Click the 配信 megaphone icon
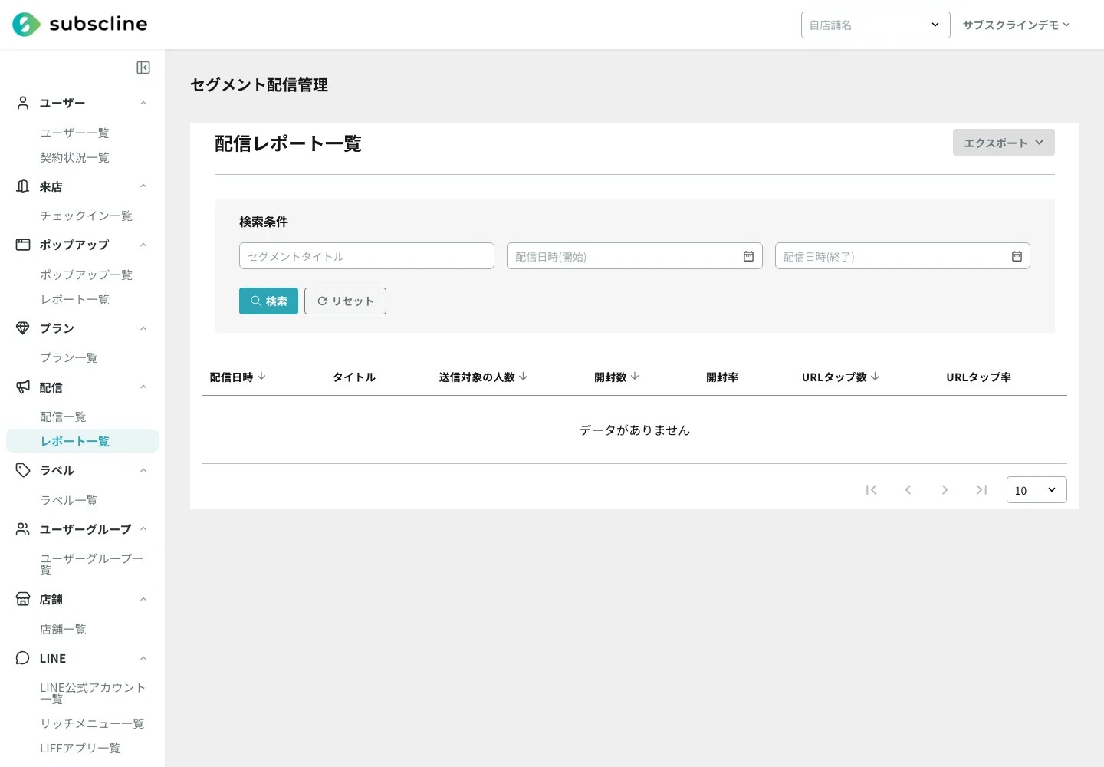 [23, 387]
